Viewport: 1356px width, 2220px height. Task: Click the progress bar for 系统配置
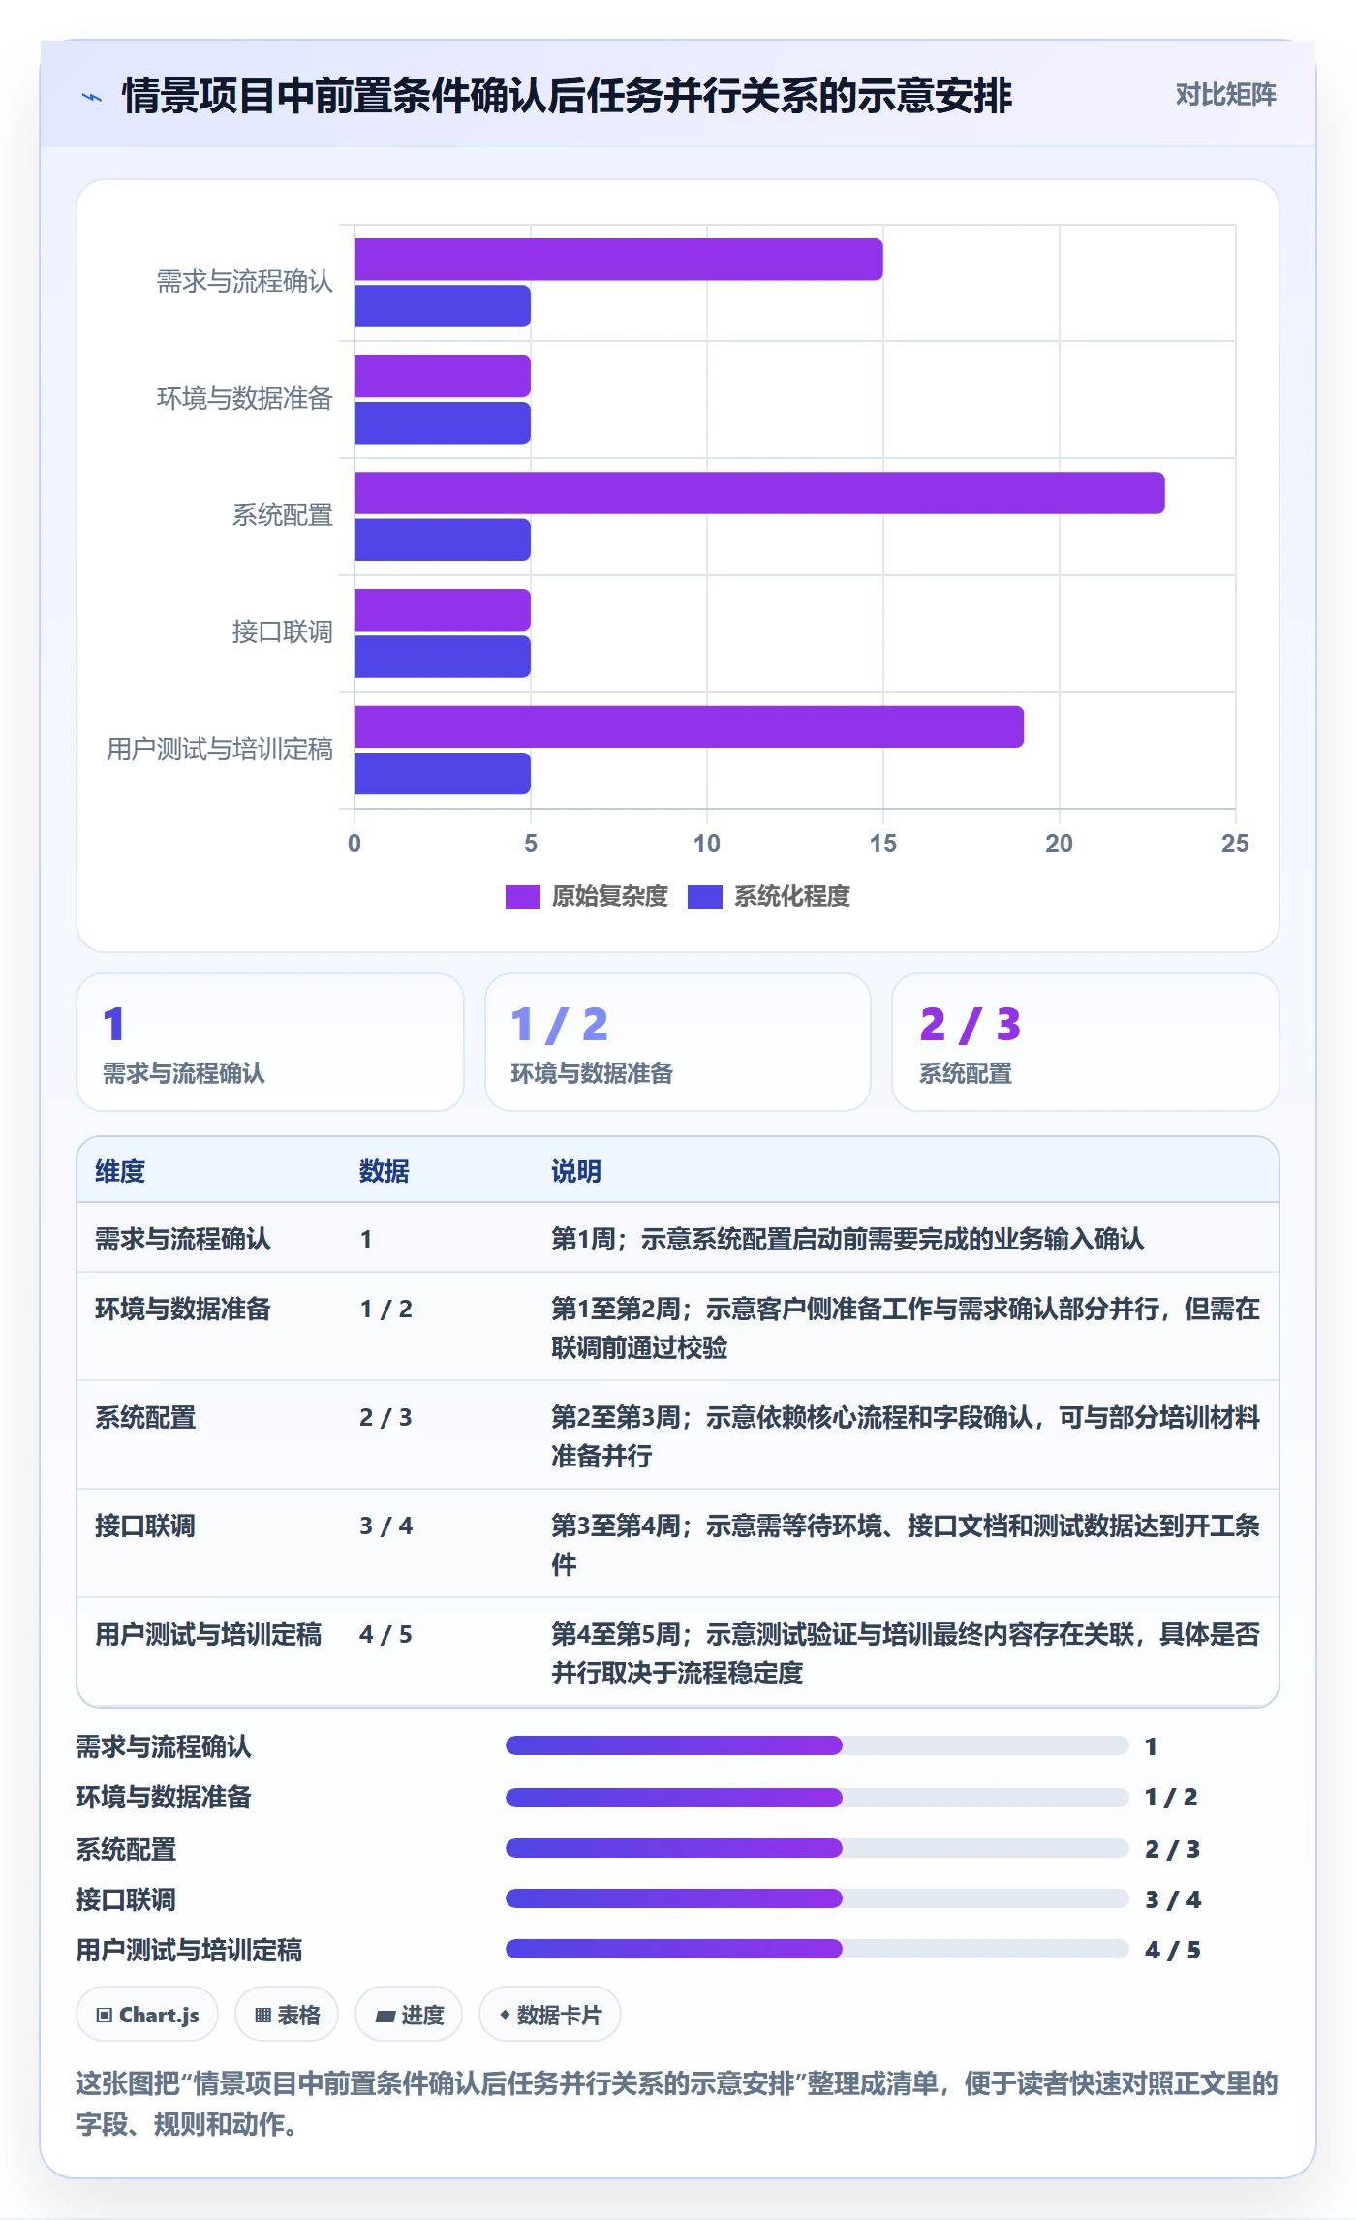pyautogui.click(x=817, y=1848)
